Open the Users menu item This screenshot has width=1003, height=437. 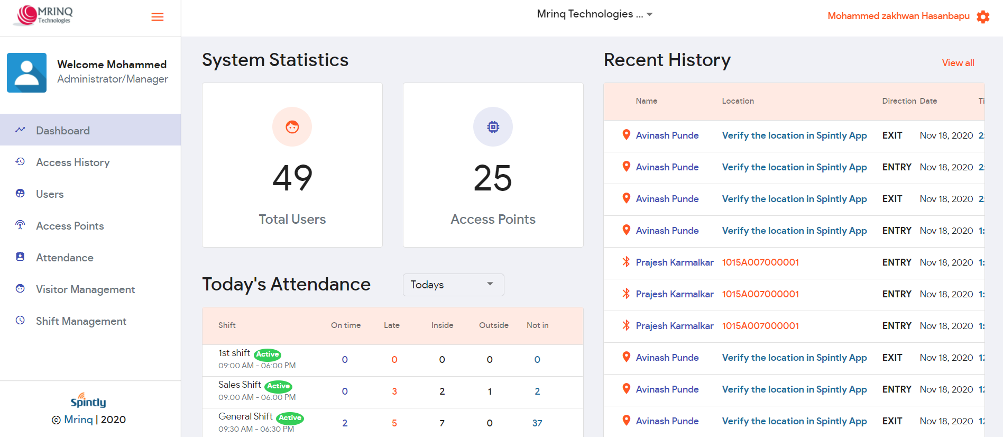50,194
